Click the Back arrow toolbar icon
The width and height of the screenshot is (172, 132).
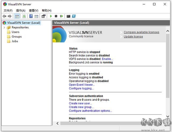[4, 16]
